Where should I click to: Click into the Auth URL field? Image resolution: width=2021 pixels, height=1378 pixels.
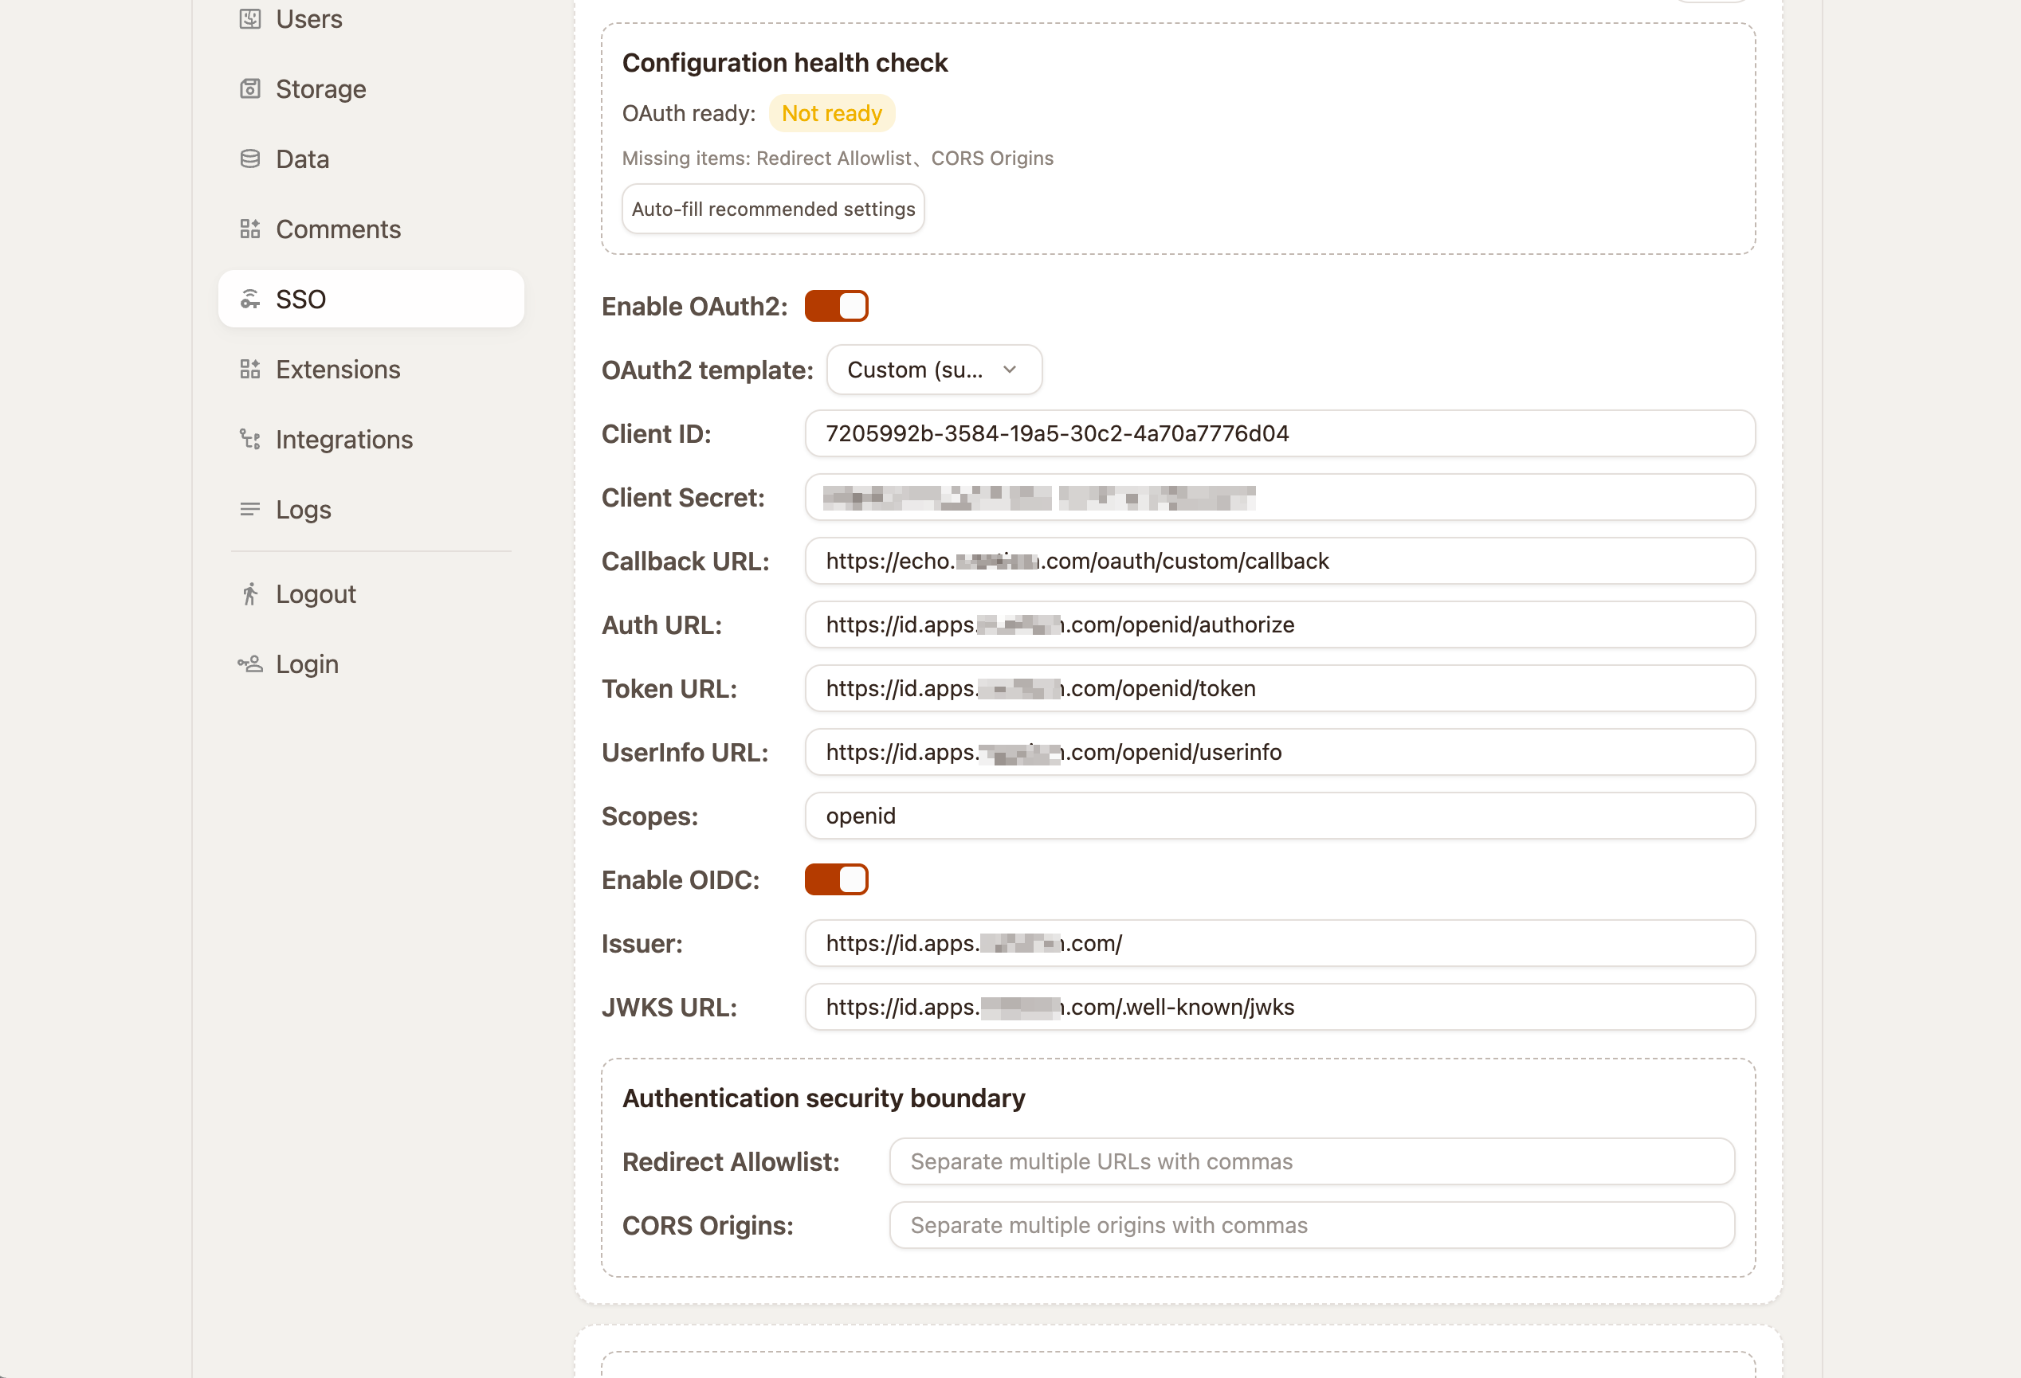(1279, 624)
